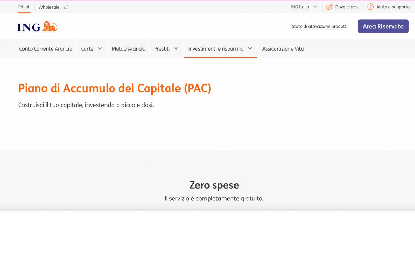Click the Piano di Accumulo del Capitale heading
This screenshot has width=415, height=277.
click(x=114, y=88)
